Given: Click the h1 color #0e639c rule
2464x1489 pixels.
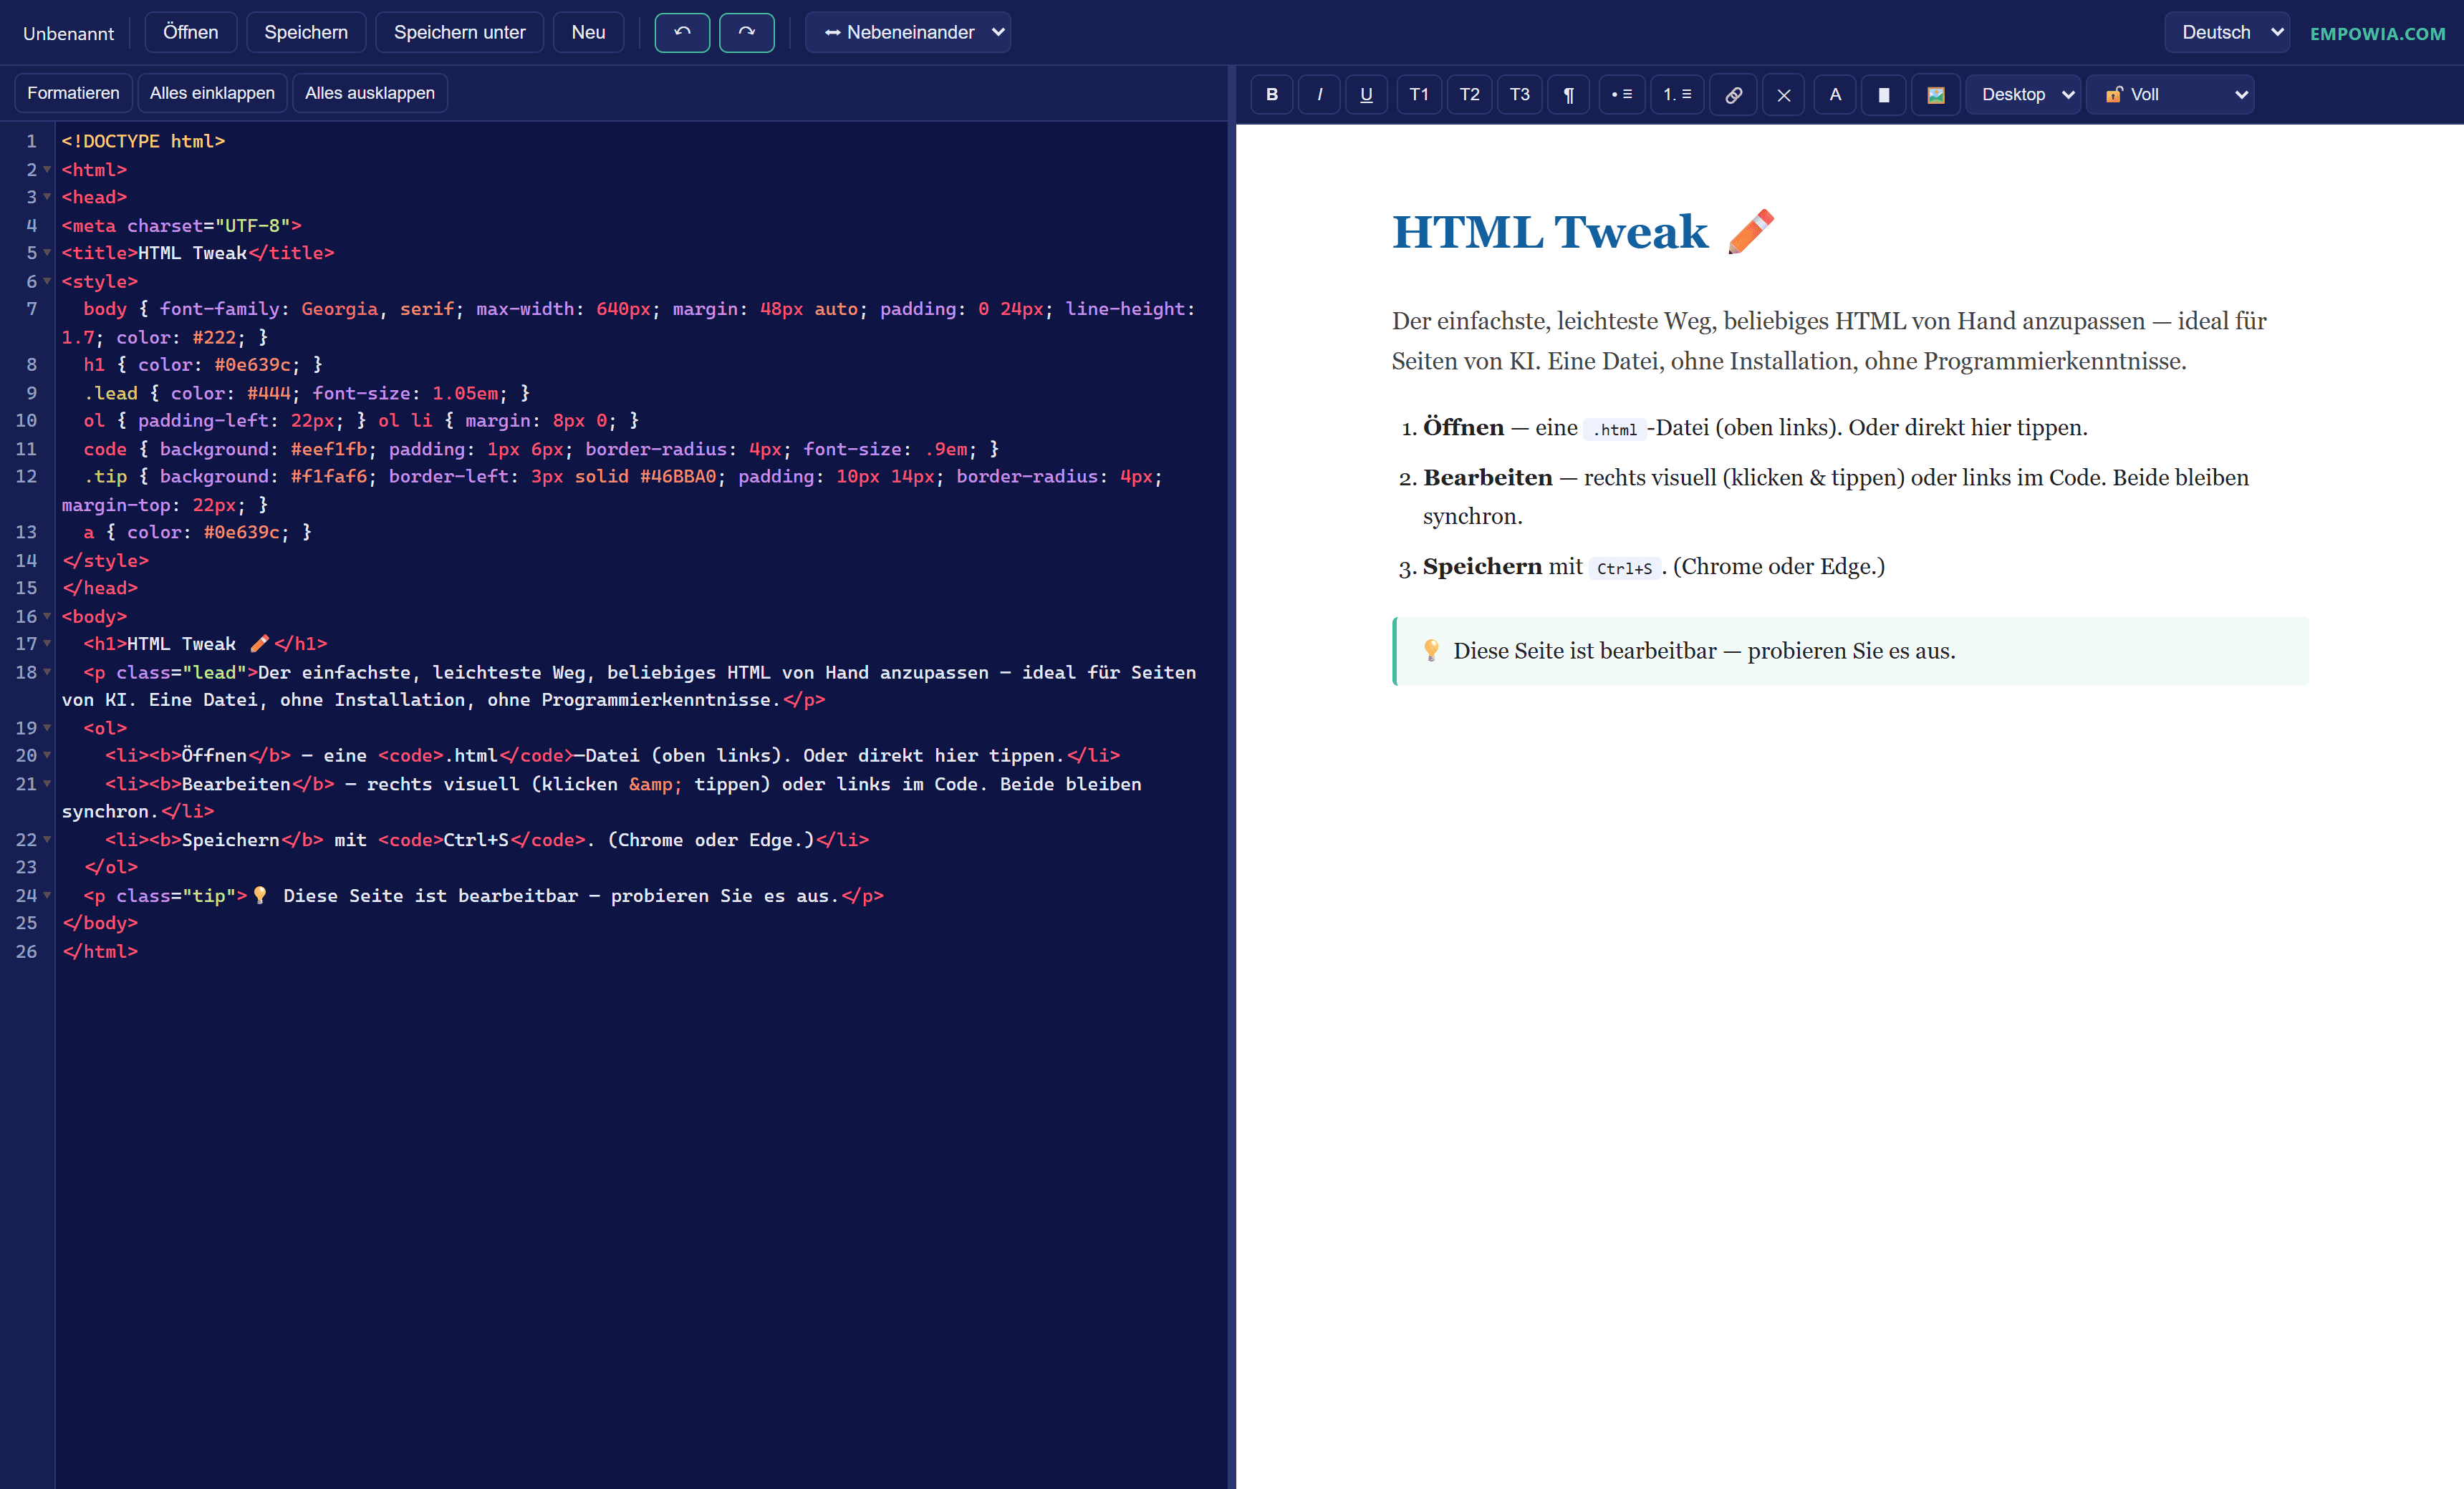Looking at the screenshot, I should coord(203,365).
